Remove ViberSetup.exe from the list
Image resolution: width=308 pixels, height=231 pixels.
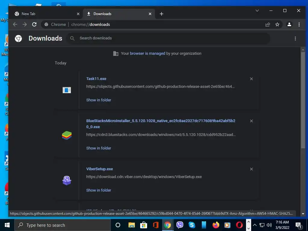[x=251, y=169]
